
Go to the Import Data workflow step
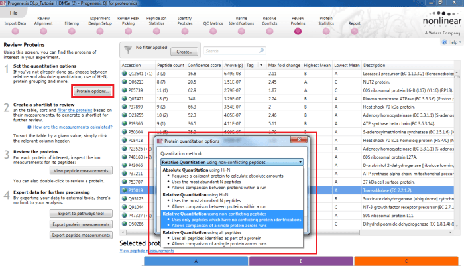pos(15,31)
